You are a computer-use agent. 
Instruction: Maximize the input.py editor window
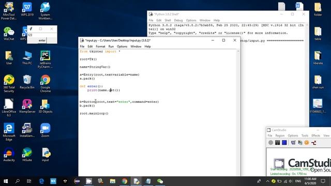[223, 40]
